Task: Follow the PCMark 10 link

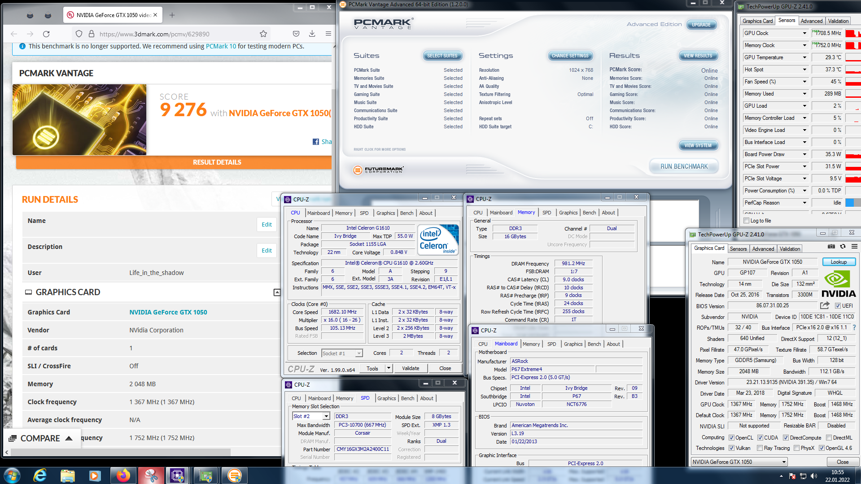Action: 221,46
